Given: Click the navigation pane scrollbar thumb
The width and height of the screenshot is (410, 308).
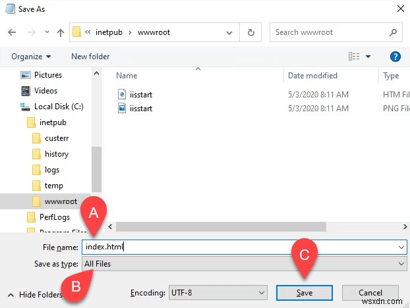Looking at the screenshot, I should click(96, 169).
